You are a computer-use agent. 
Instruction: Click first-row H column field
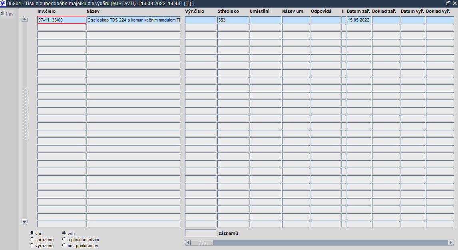point(344,20)
